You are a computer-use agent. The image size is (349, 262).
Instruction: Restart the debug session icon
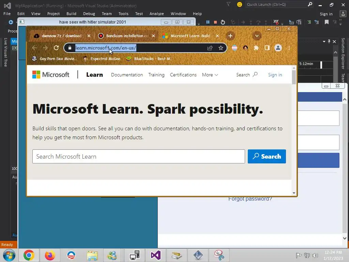tap(223, 22)
